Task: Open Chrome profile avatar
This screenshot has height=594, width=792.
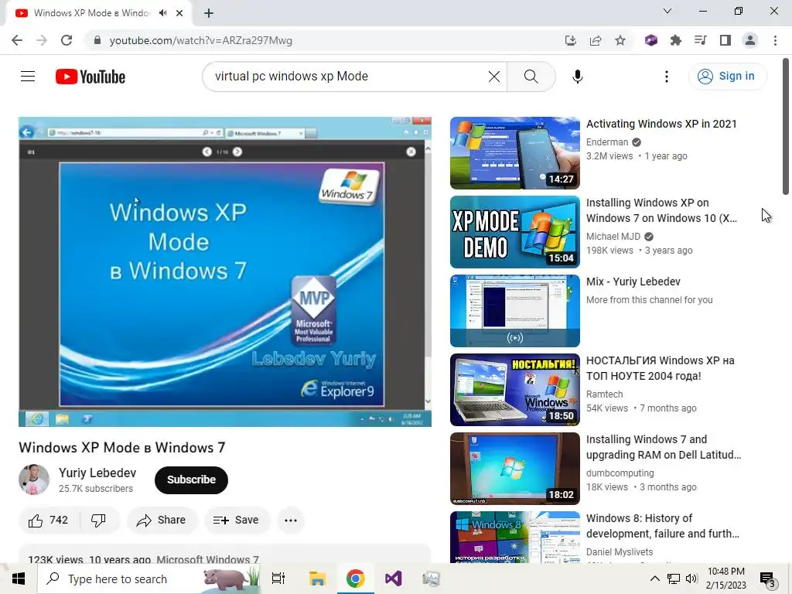Action: tap(750, 40)
